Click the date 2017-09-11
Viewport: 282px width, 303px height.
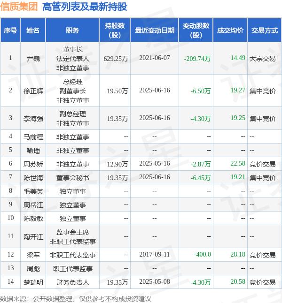click(x=154, y=254)
